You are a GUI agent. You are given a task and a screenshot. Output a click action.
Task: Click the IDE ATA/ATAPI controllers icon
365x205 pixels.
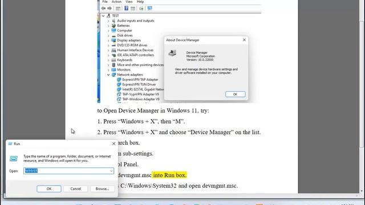click(113, 55)
